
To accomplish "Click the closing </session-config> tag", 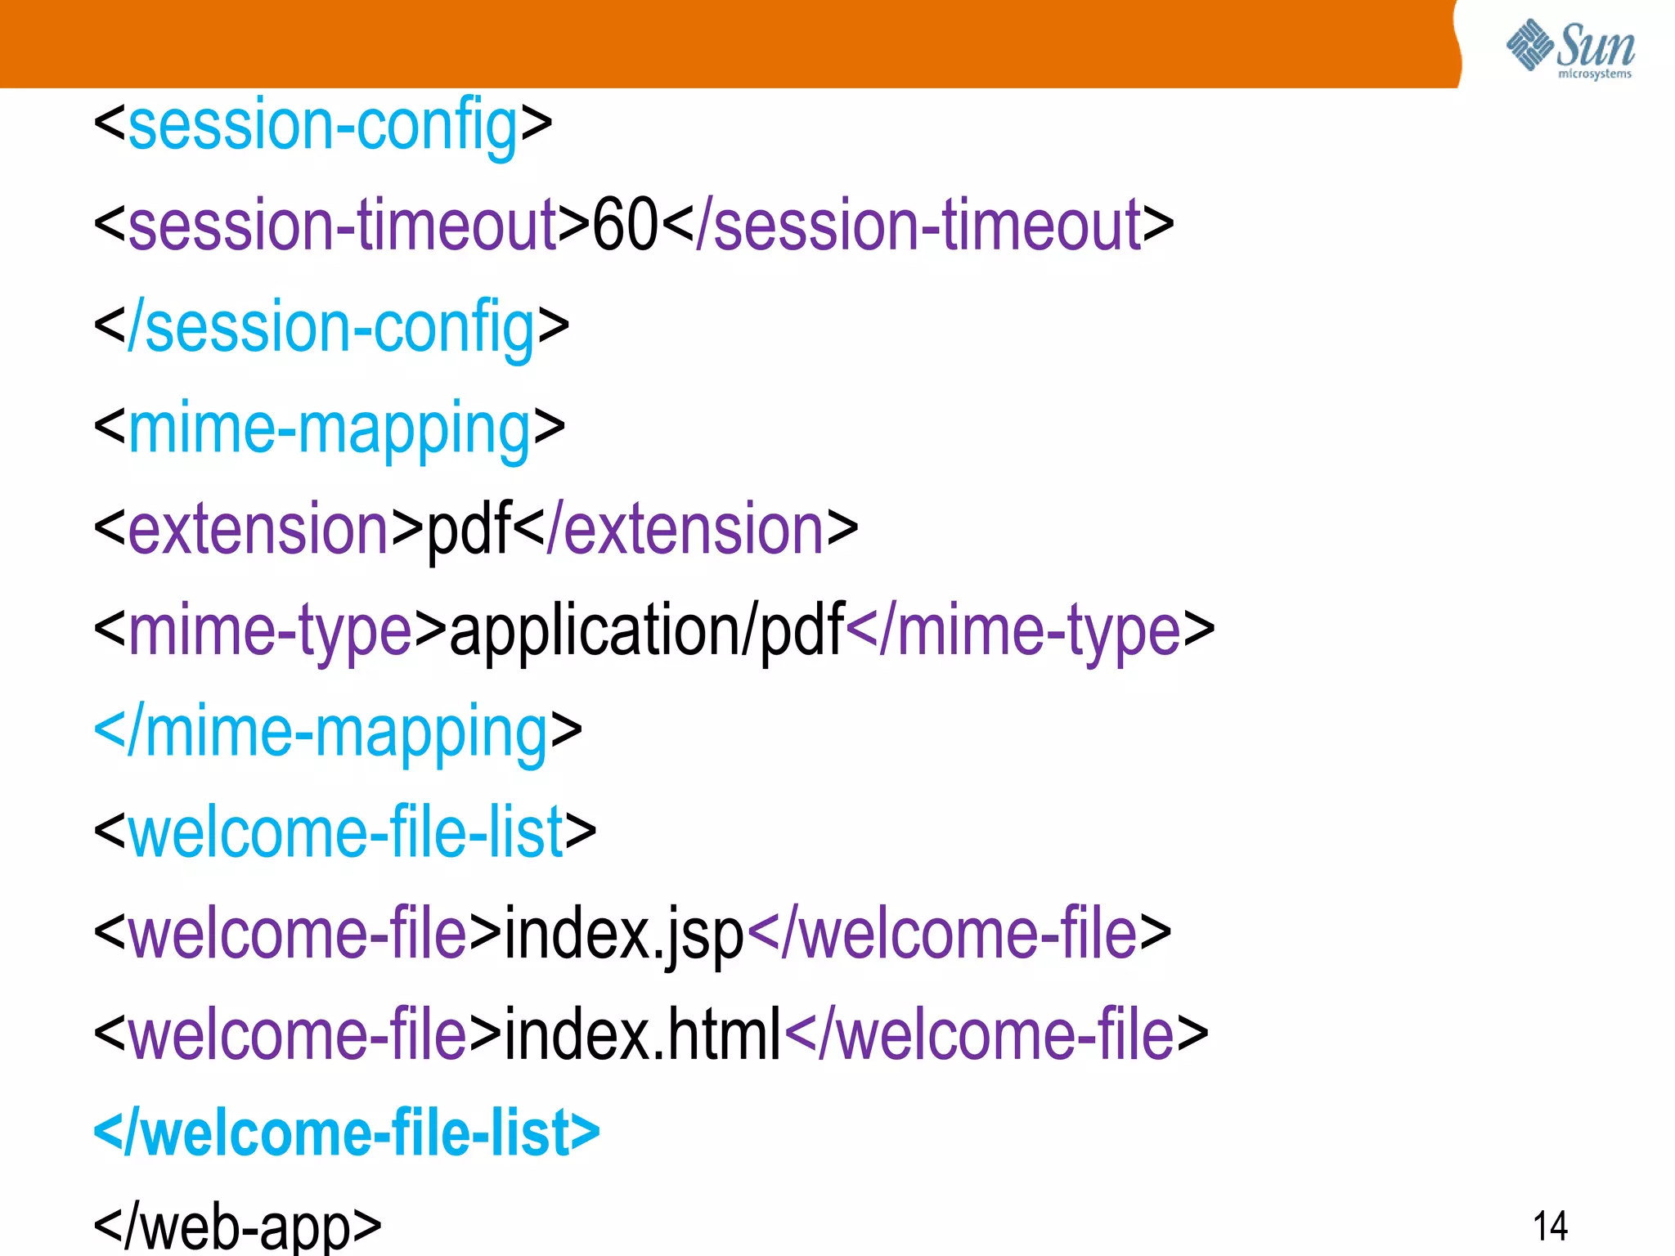I will 332,328.
